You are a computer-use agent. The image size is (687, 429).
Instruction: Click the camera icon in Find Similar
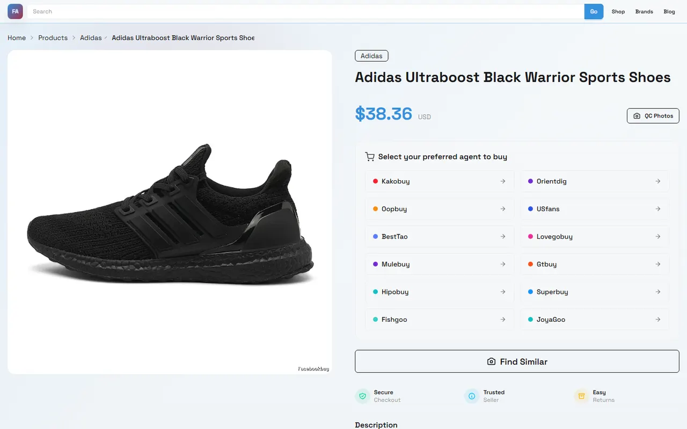[491, 361]
